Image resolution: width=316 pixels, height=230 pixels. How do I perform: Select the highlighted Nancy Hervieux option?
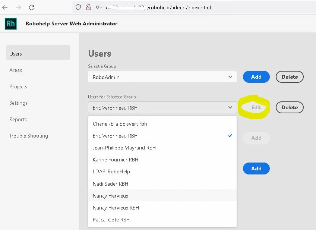point(162,196)
